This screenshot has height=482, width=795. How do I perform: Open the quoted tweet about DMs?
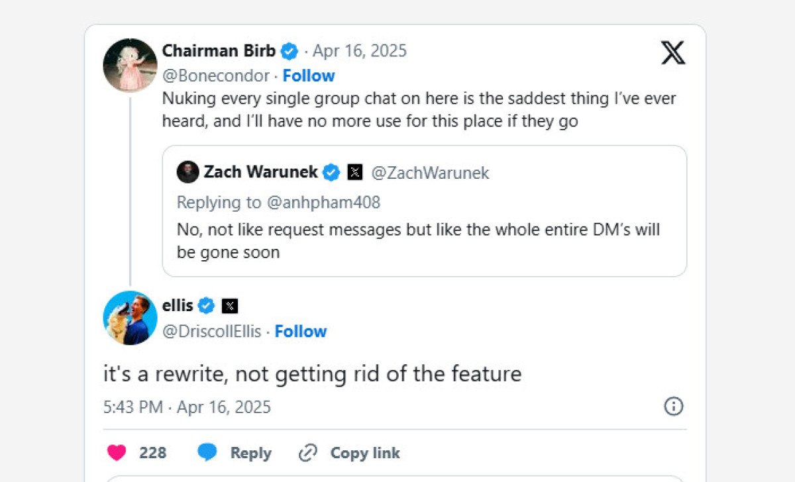pyautogui.click(x=424, y=241)
